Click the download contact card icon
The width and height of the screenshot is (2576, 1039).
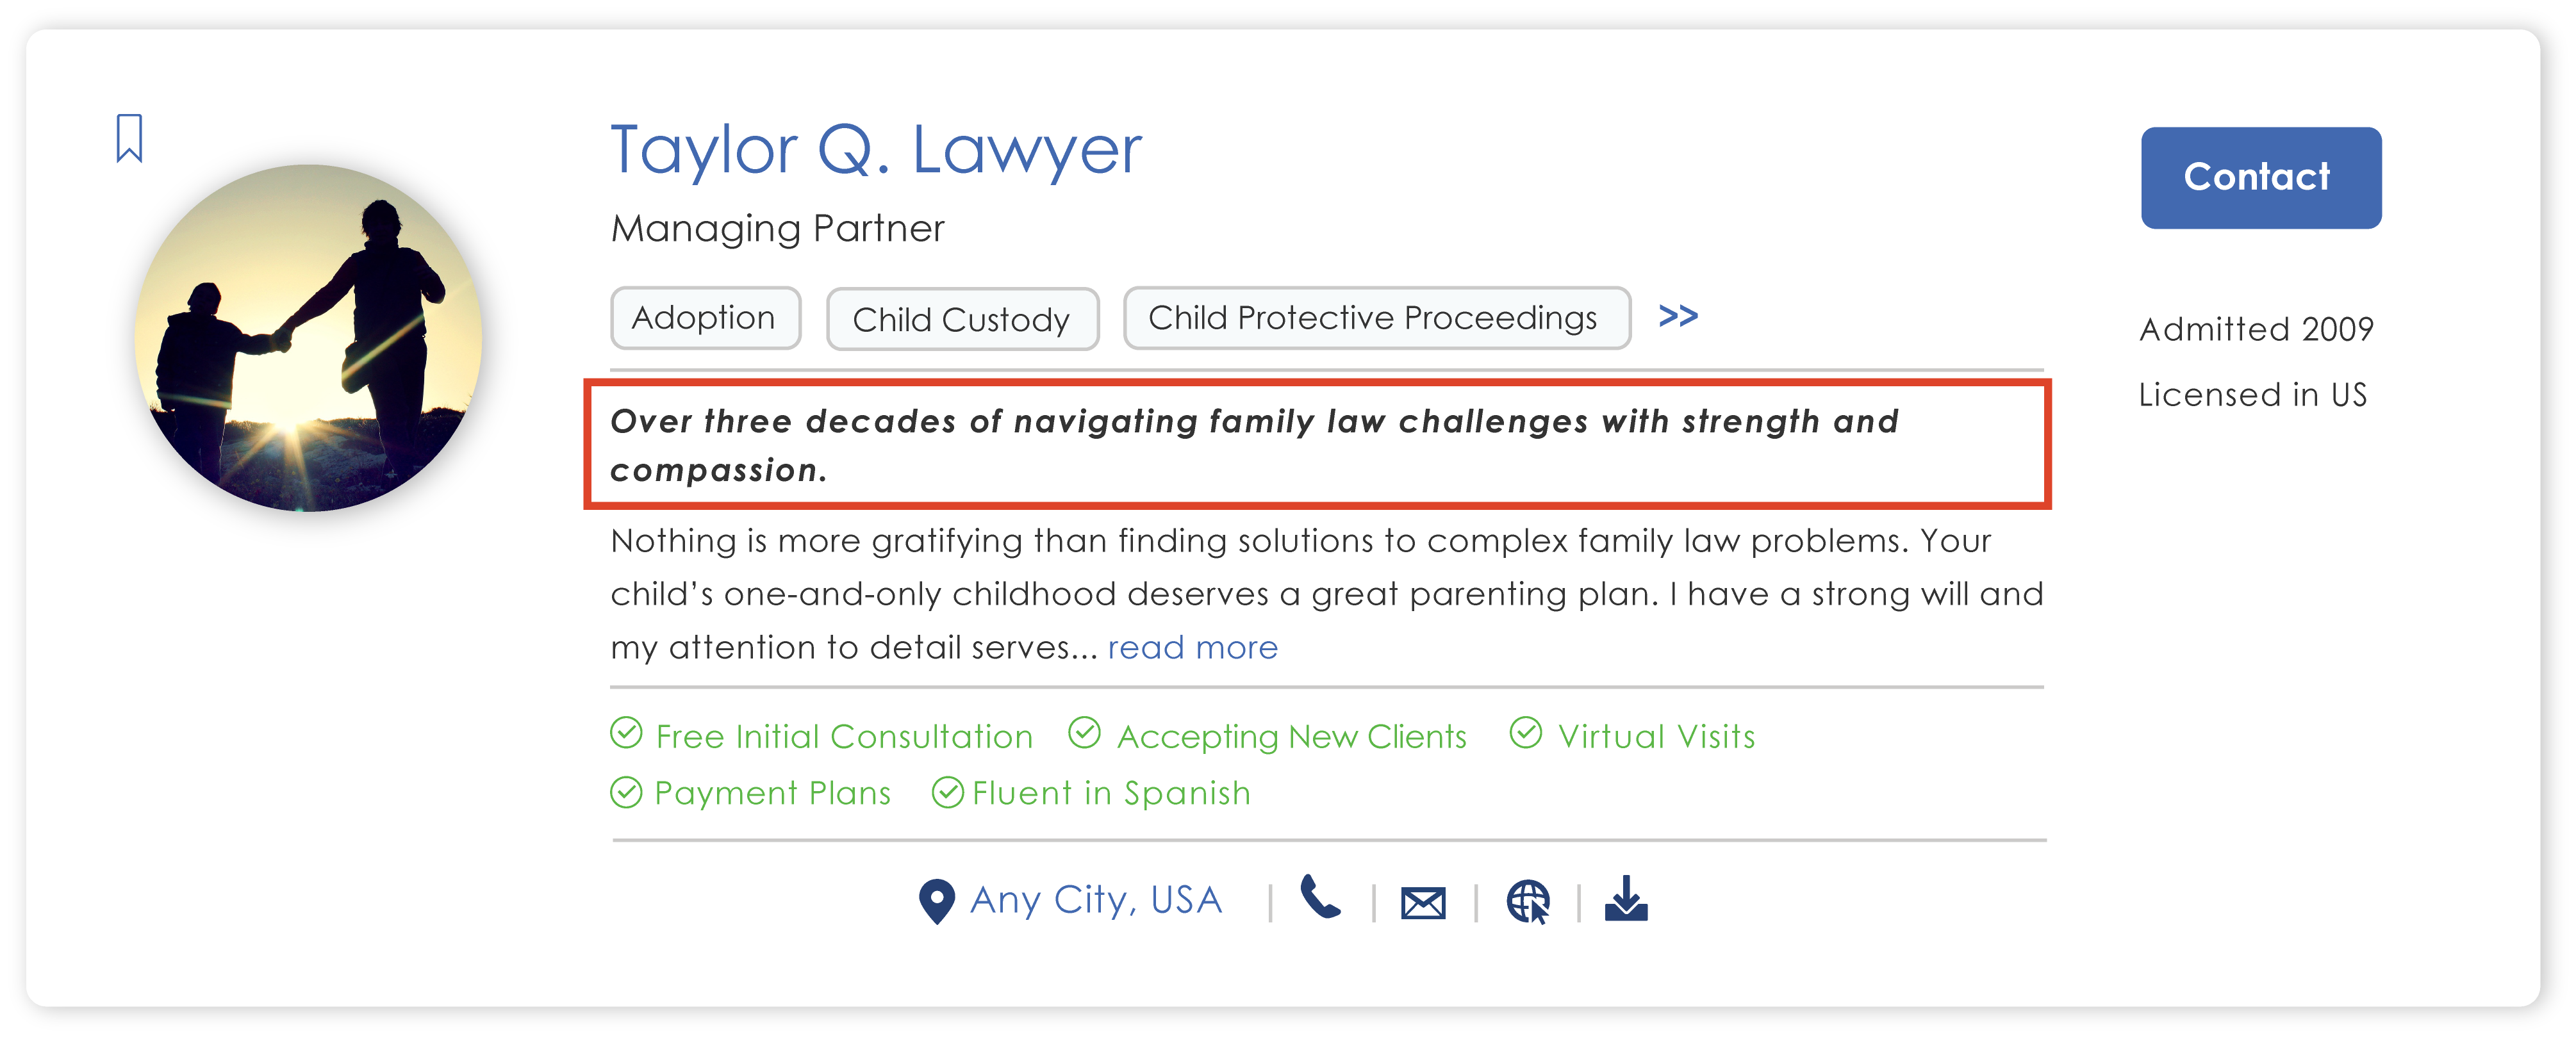coord(1626,899)
